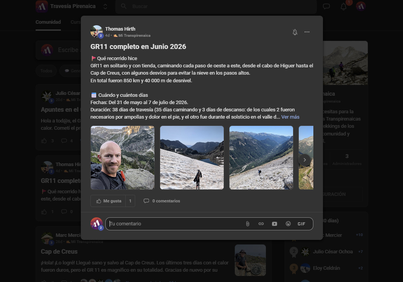403x282 pixels.
Task: Open Thomas Hirth's profile name link
Action: point(120,29)
